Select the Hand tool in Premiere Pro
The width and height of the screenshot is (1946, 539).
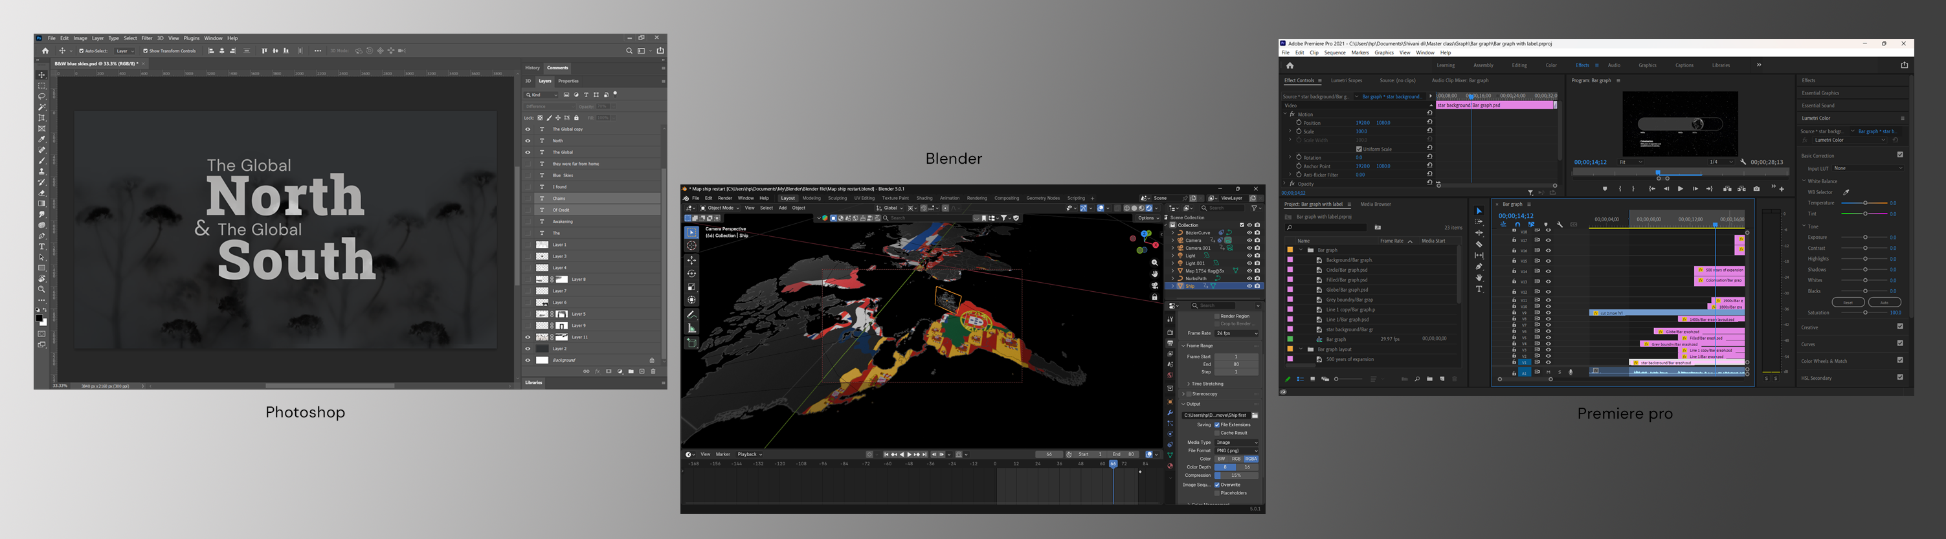[x=1479, y=278]
